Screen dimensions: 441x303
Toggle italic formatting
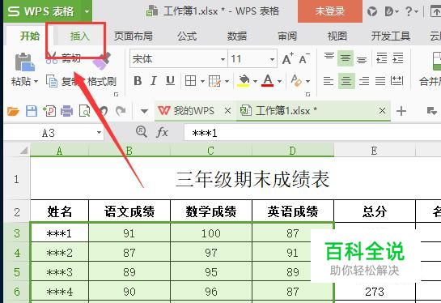point(154,81)
